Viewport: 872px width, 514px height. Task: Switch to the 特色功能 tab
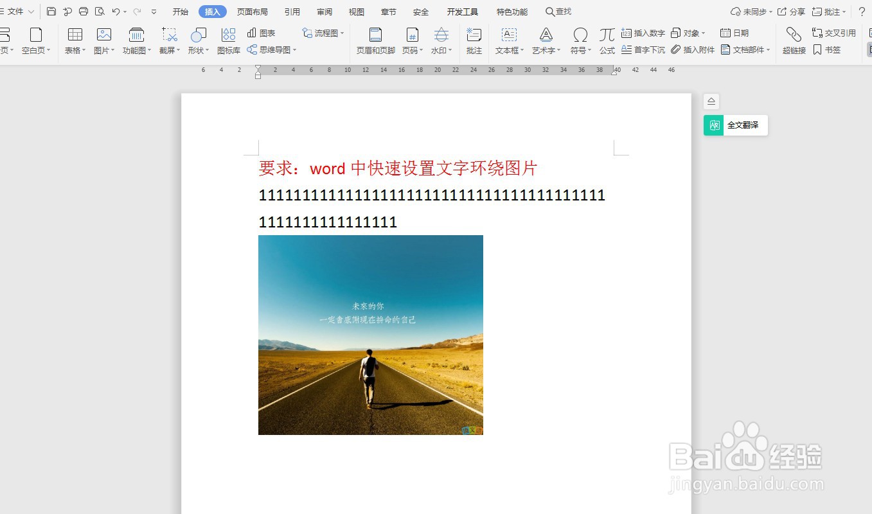pyautogui.click(x=512, y=12)
